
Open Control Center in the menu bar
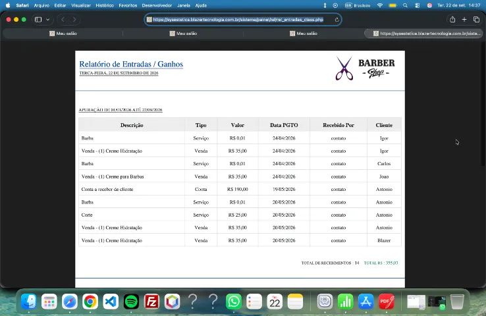pyautogui.click(x=418, y=5)
